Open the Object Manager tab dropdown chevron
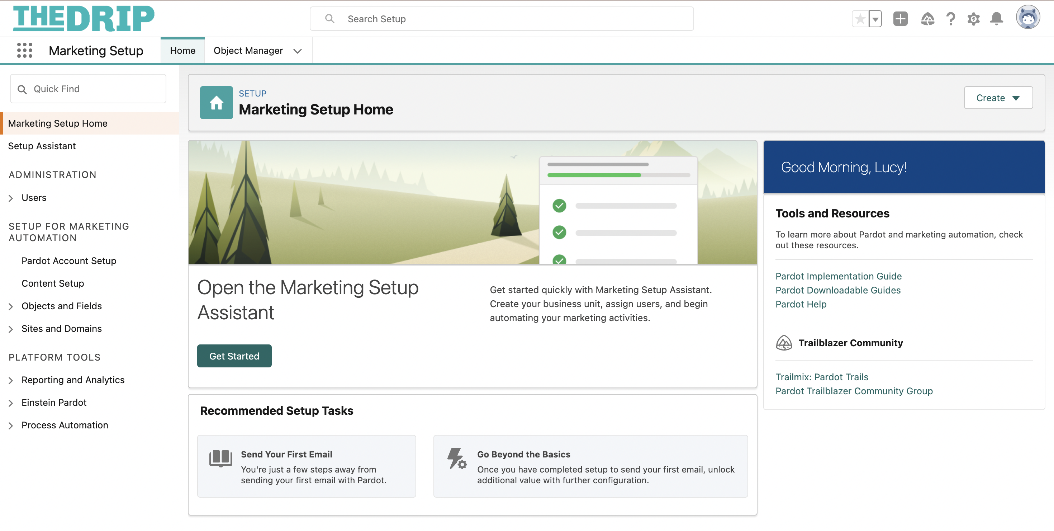 pos(298,51)
